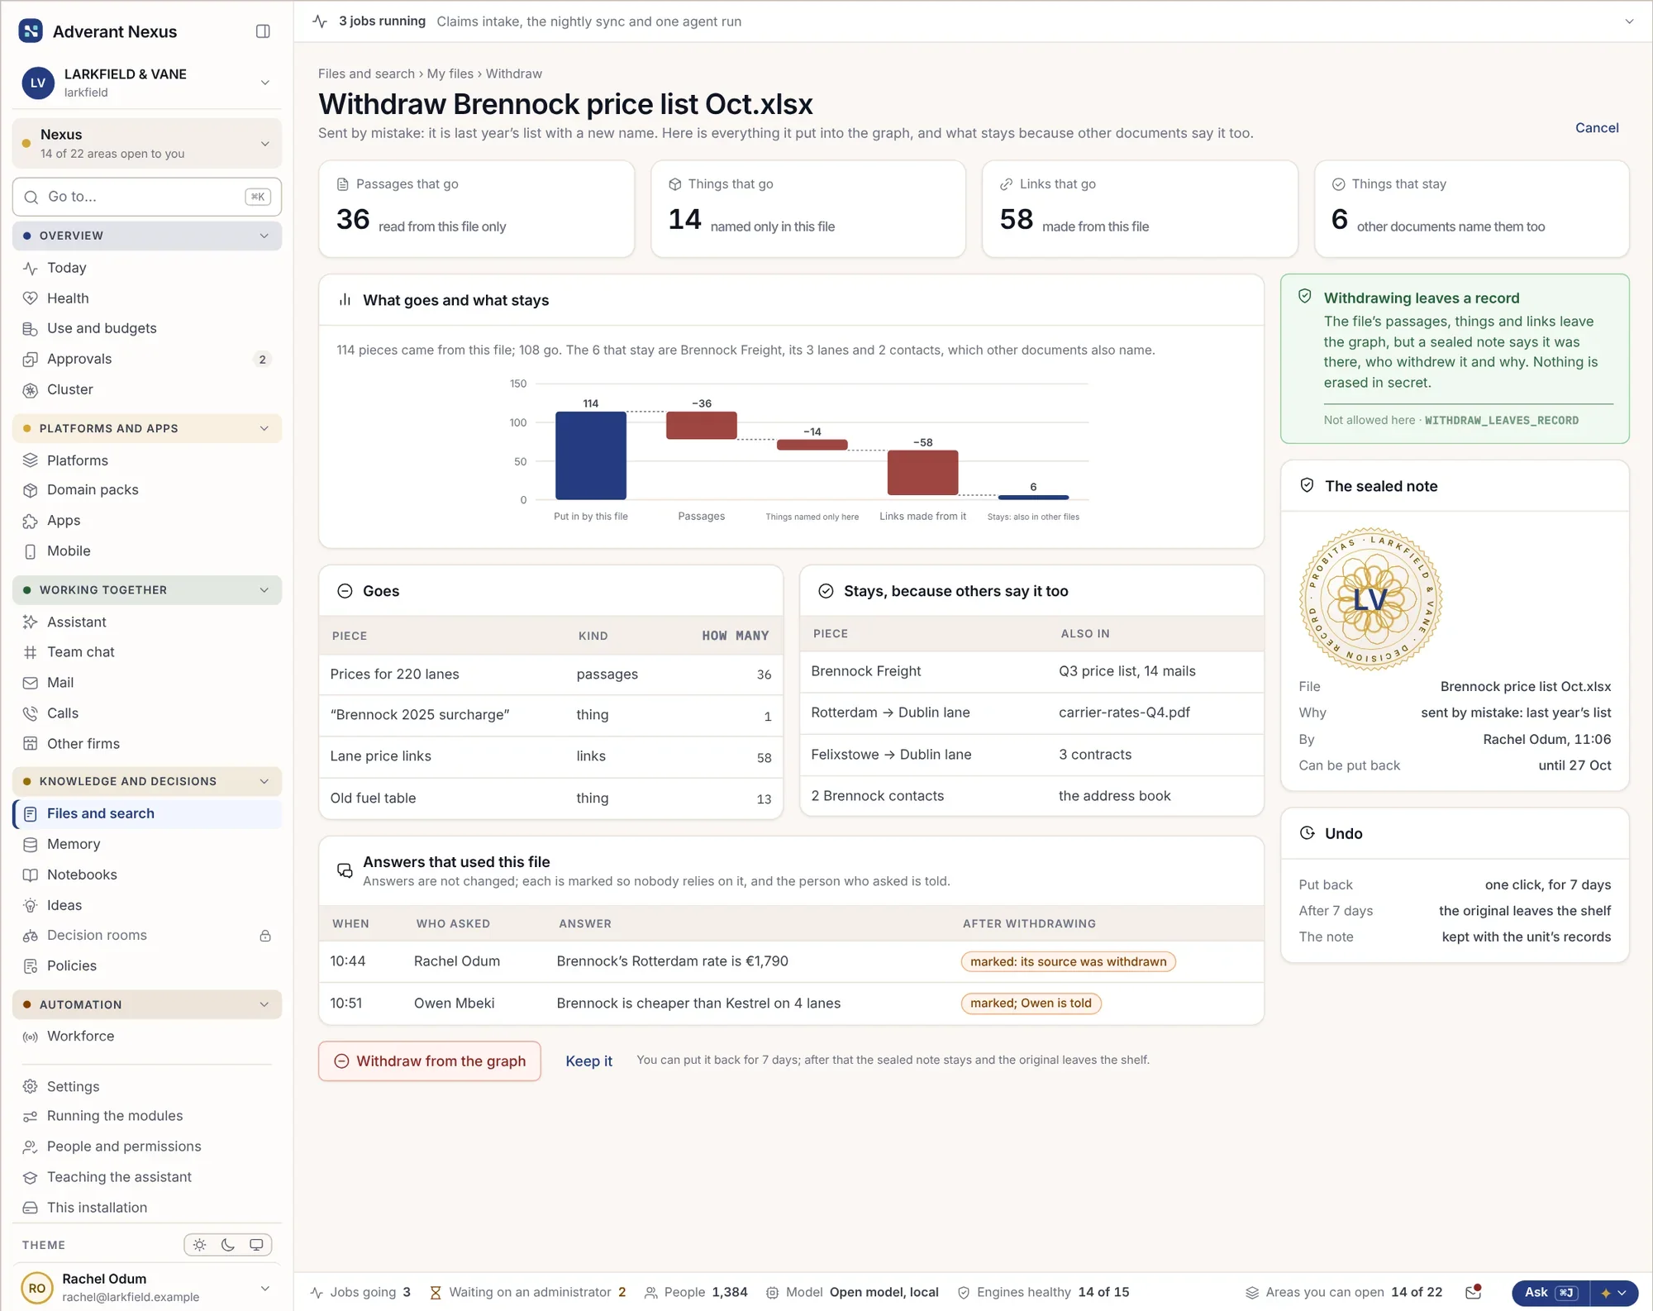1653x1311 pixels.
Task: Click the red −58 links bar
Action: 922,473
